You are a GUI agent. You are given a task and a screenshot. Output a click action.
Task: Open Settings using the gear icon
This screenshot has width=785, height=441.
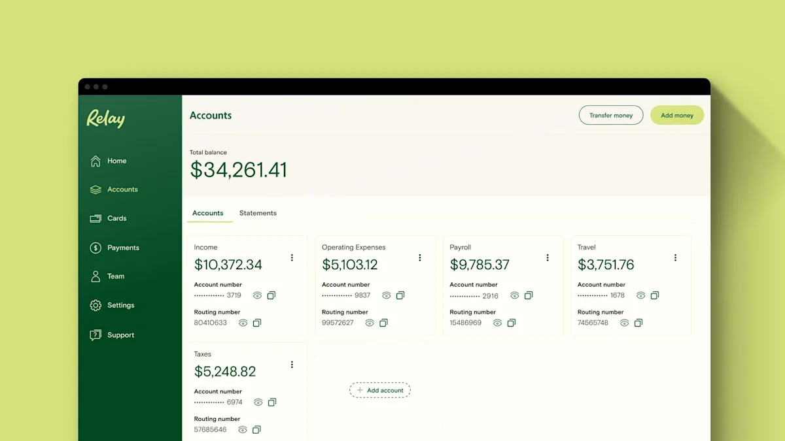click(x=96, y=305)
